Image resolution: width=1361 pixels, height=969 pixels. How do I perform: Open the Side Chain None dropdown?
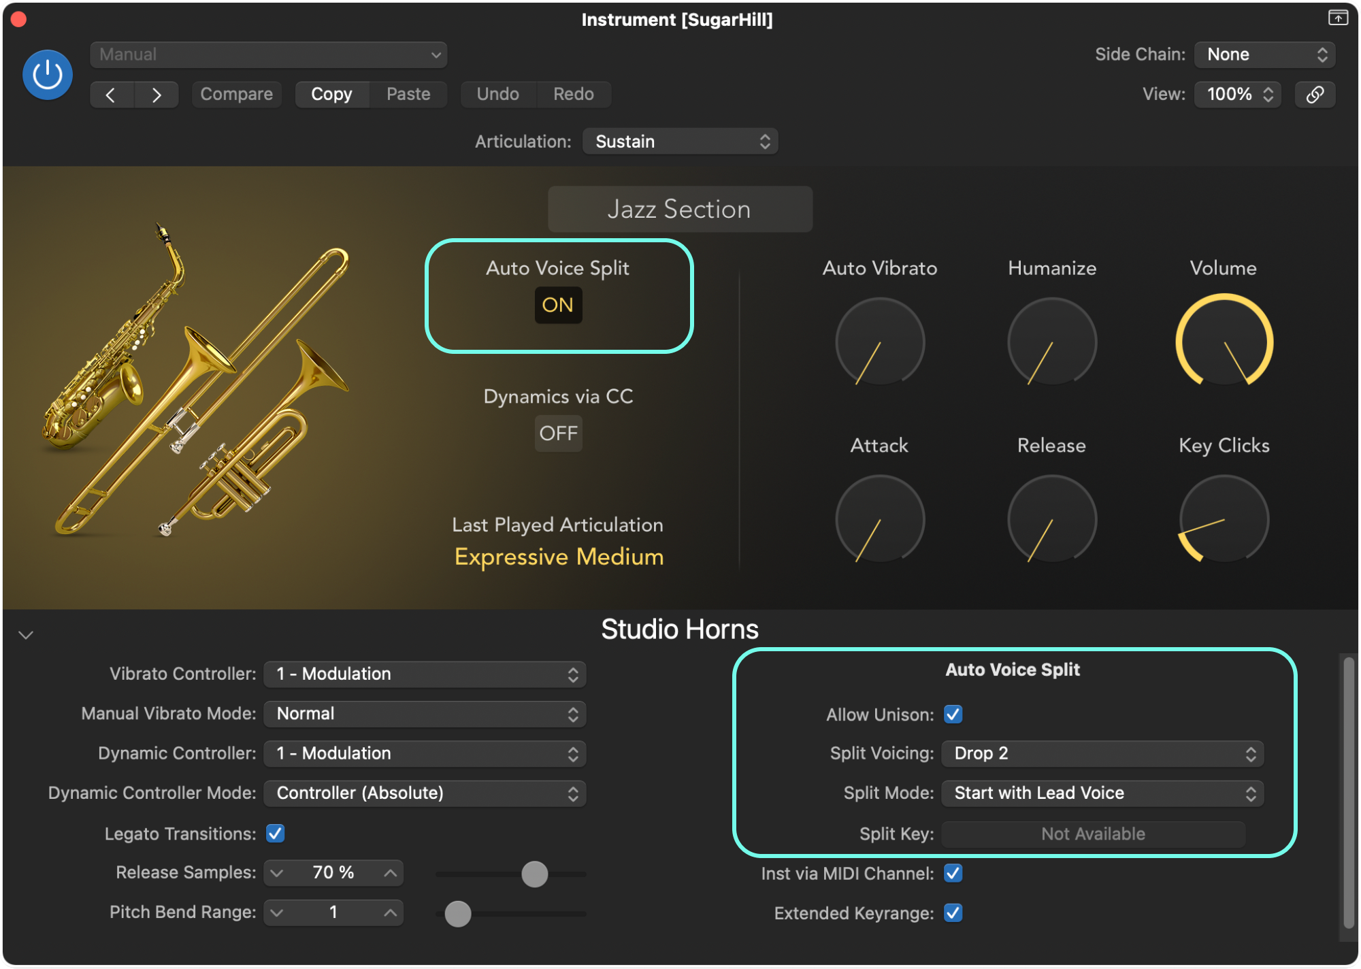[1265, 54]
